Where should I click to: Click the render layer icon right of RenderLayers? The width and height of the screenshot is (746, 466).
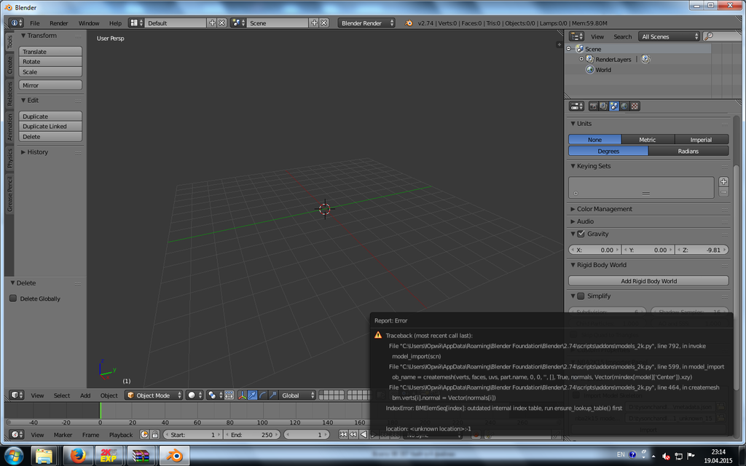click(645, 59)
